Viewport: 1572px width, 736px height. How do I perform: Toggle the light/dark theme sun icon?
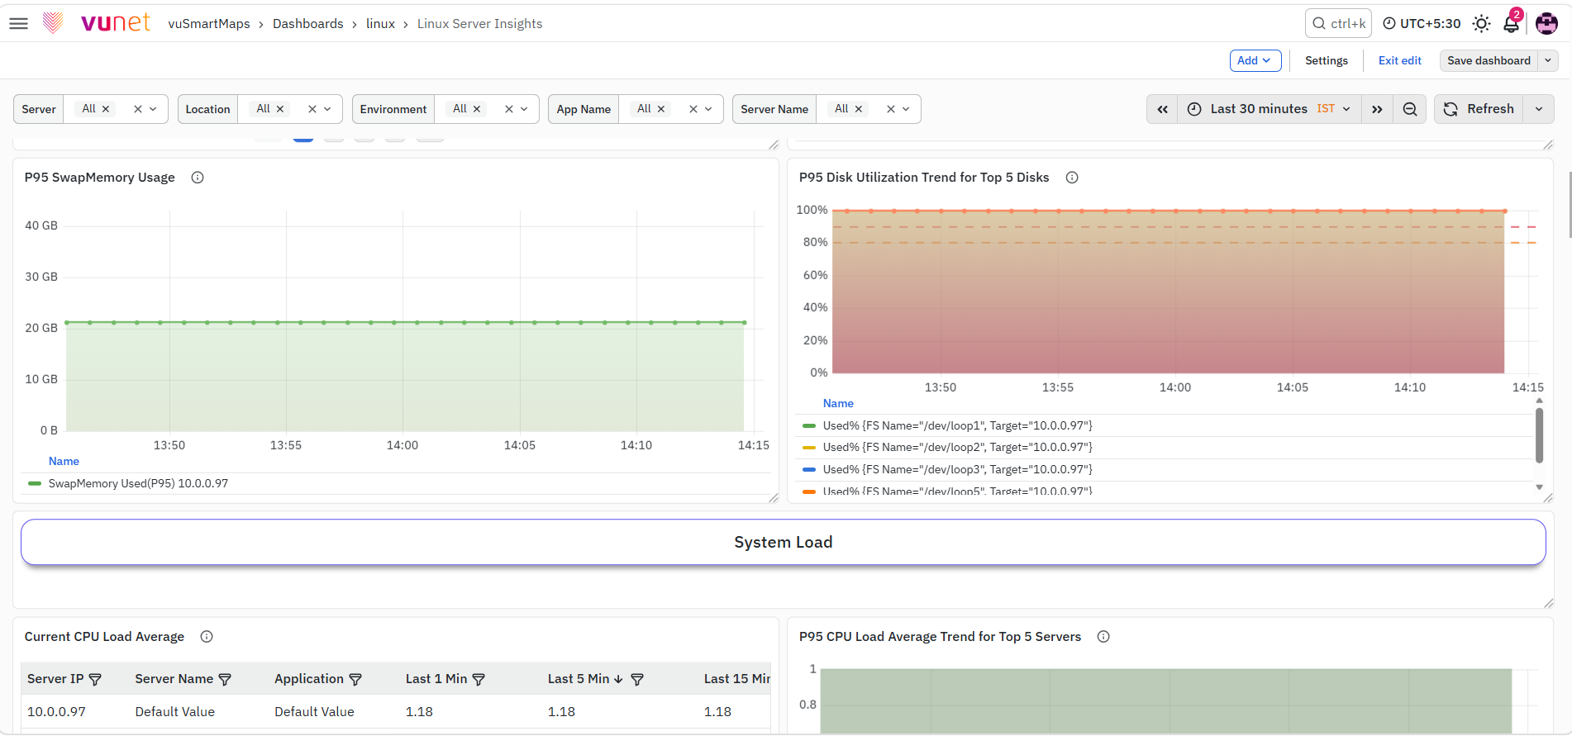1481,23
